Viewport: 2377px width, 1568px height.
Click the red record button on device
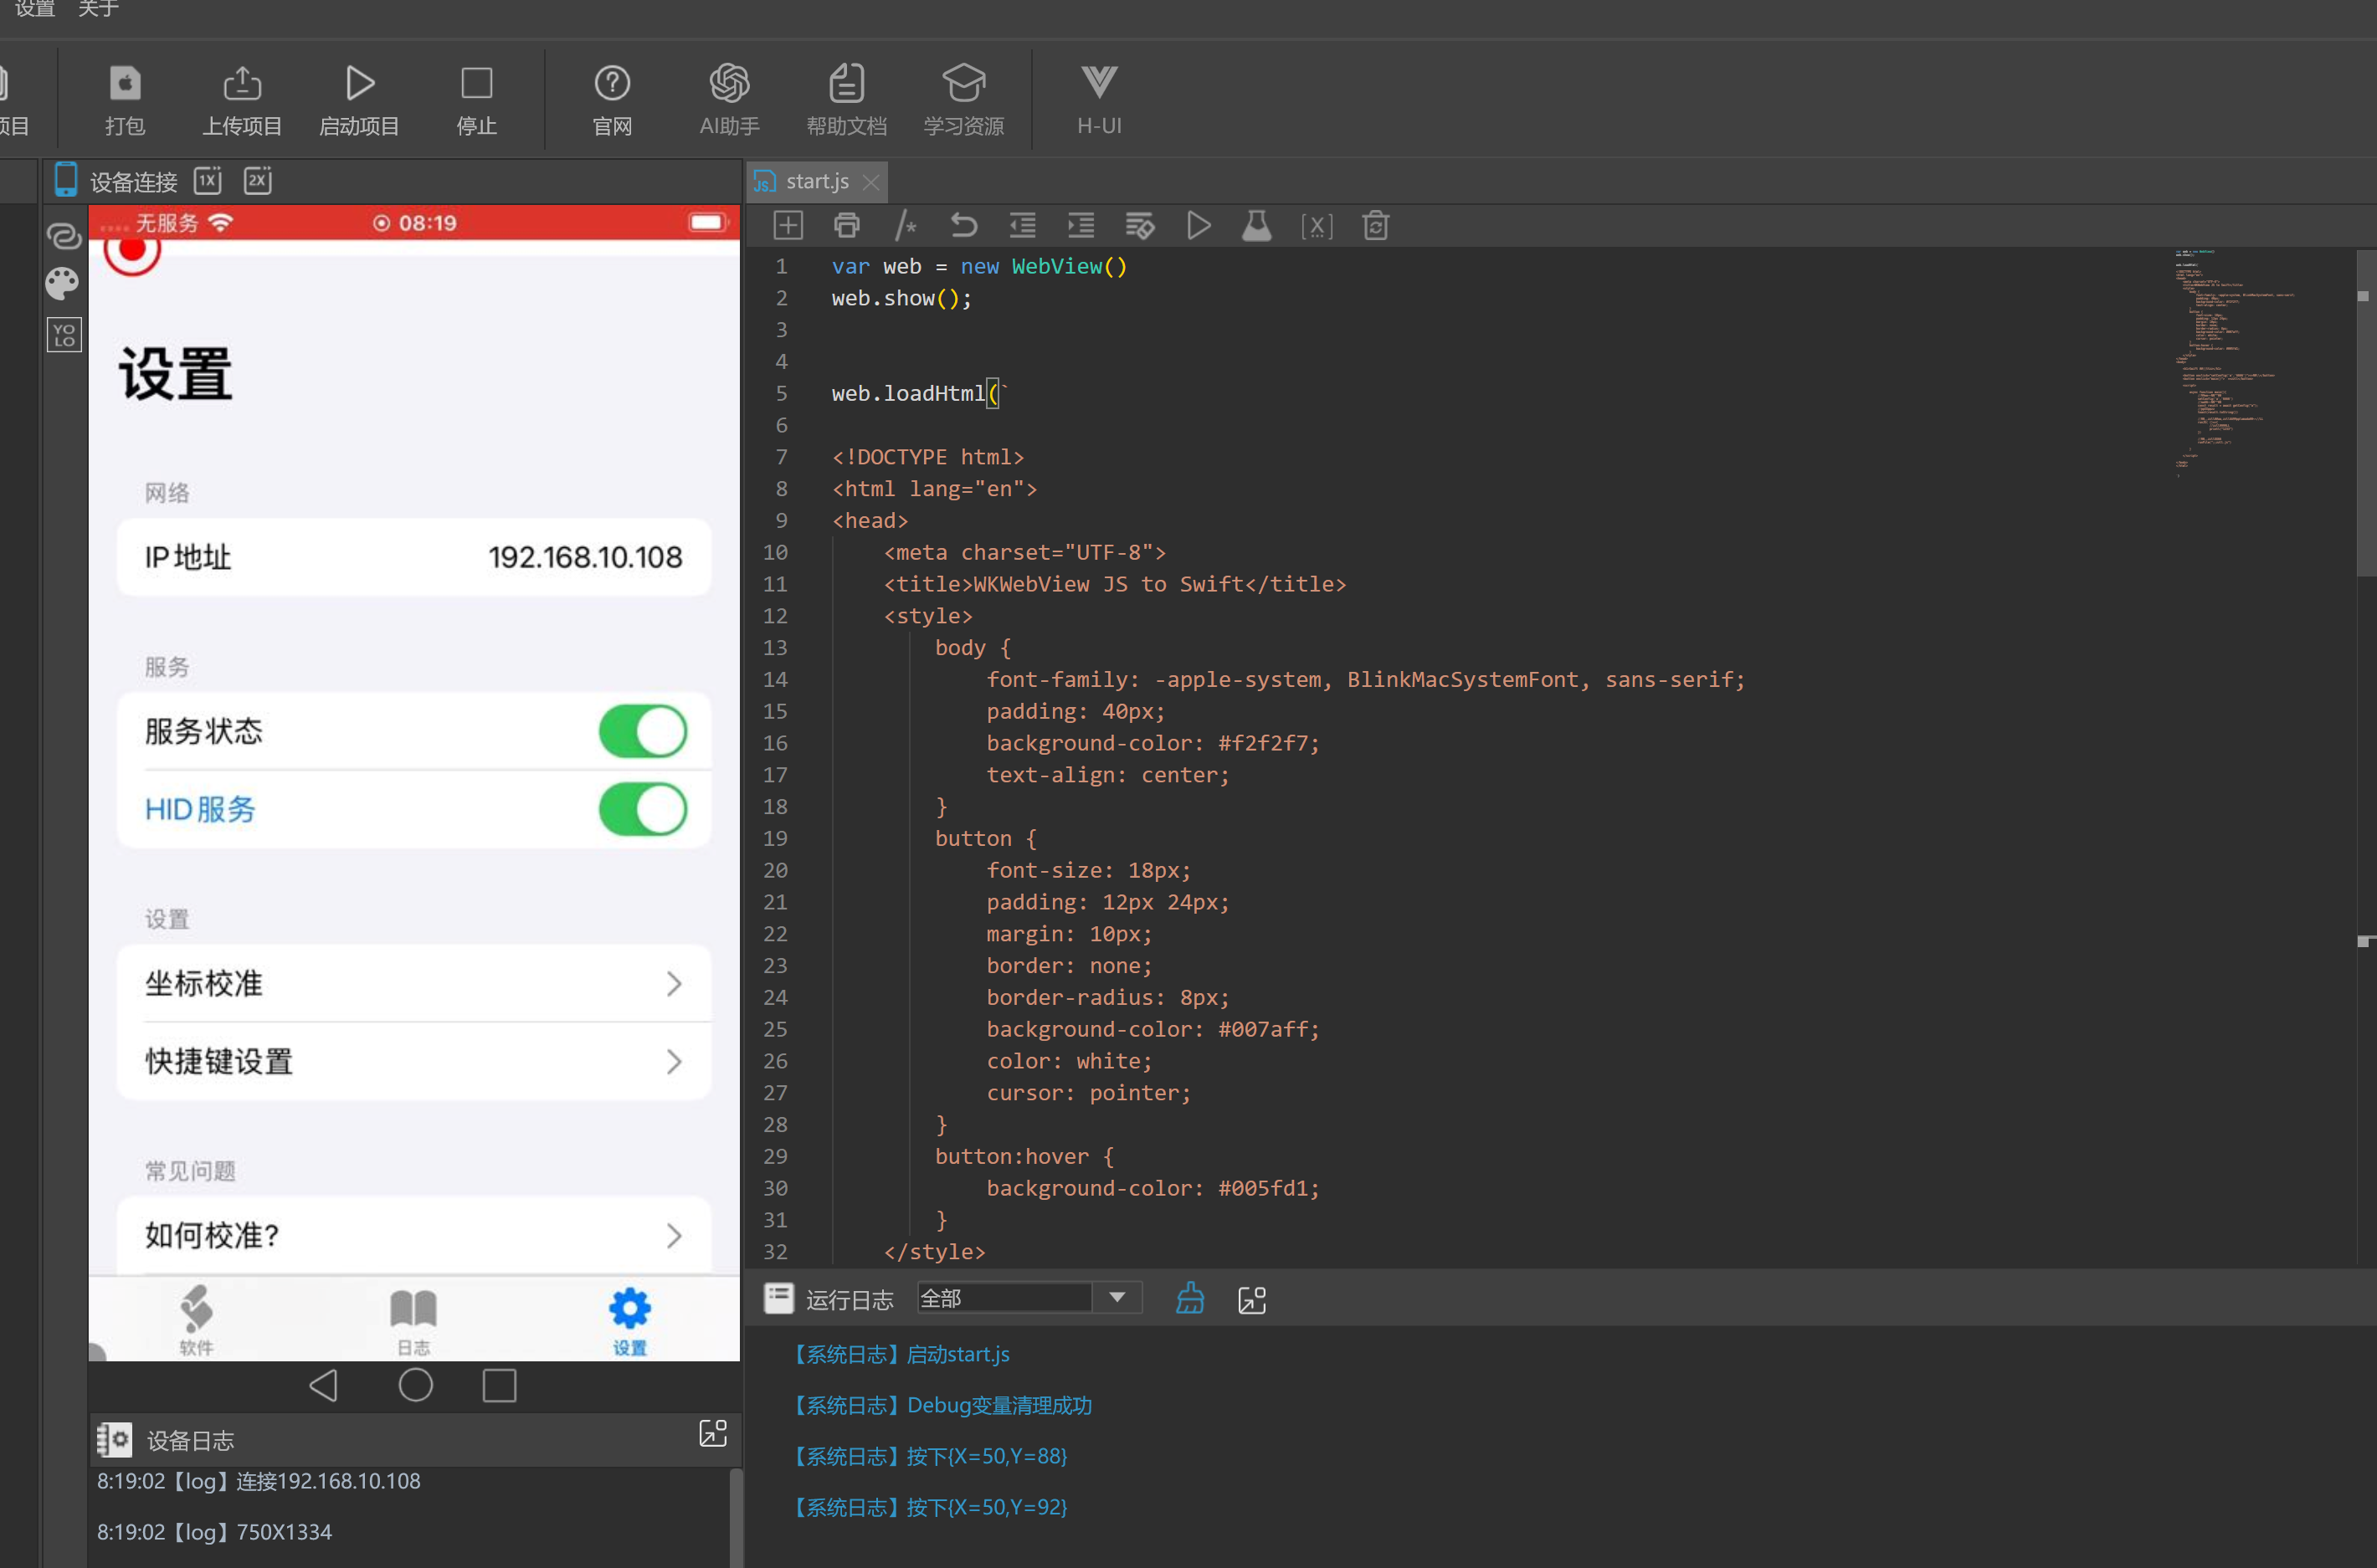click(x=132, y=254)
